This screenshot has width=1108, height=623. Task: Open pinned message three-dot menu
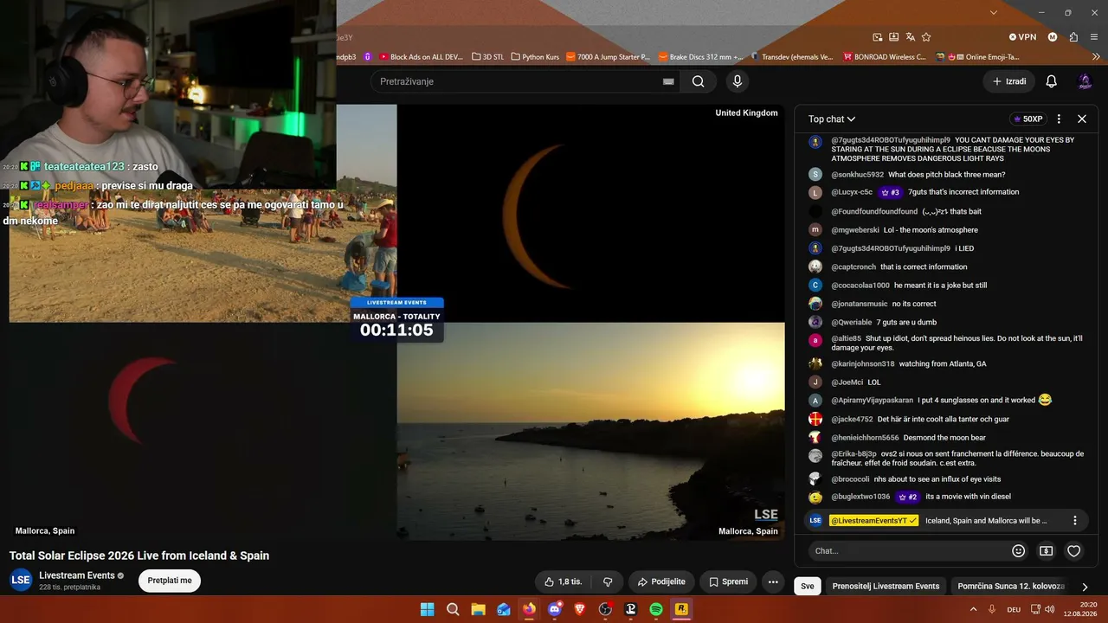click(x=1075, y=521)
